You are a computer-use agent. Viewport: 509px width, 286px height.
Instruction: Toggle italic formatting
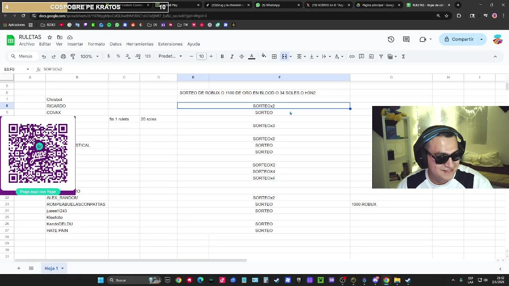click(232, 56)
